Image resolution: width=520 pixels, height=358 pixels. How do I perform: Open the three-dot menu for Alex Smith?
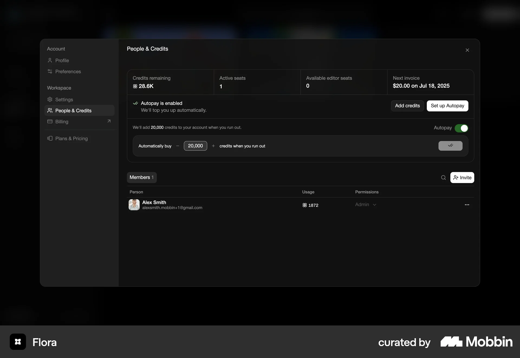(x=467, y=205)
